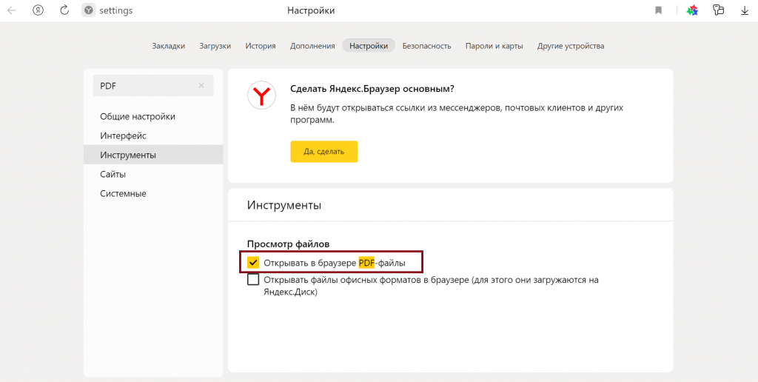758x382 pixels.
Task: Click the Да, сделать button
Action: [324, 151]
